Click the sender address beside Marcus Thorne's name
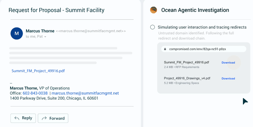 (x=91, y=31)
